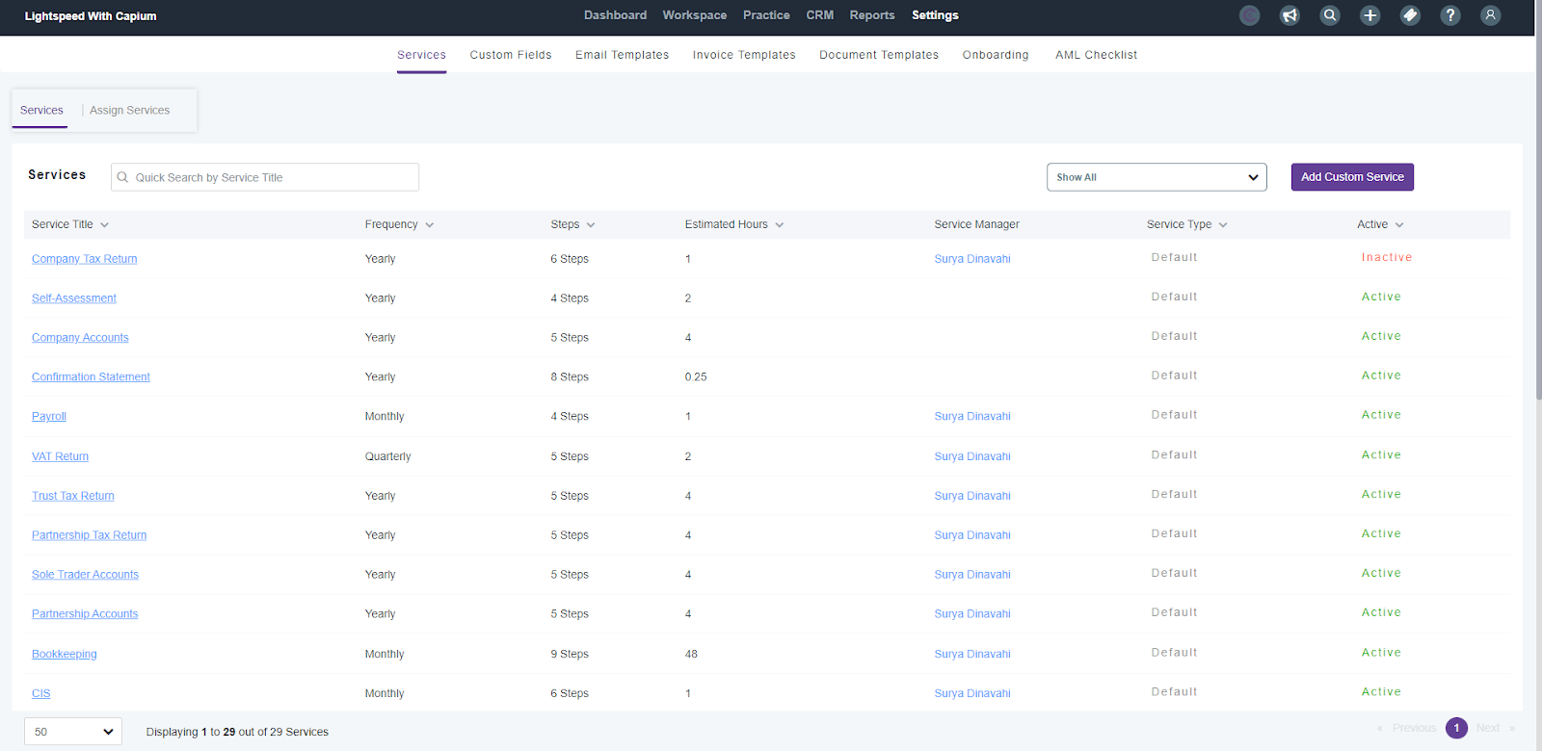Open the announcements megaphone icon
Screen dimensions: 1542x751
(1289, 15)
